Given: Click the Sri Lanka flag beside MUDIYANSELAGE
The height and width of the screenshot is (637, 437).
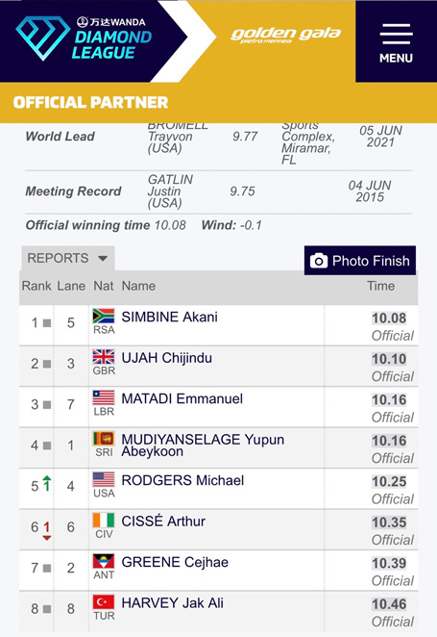Looking at the screenshot, I should coord(104,439).
